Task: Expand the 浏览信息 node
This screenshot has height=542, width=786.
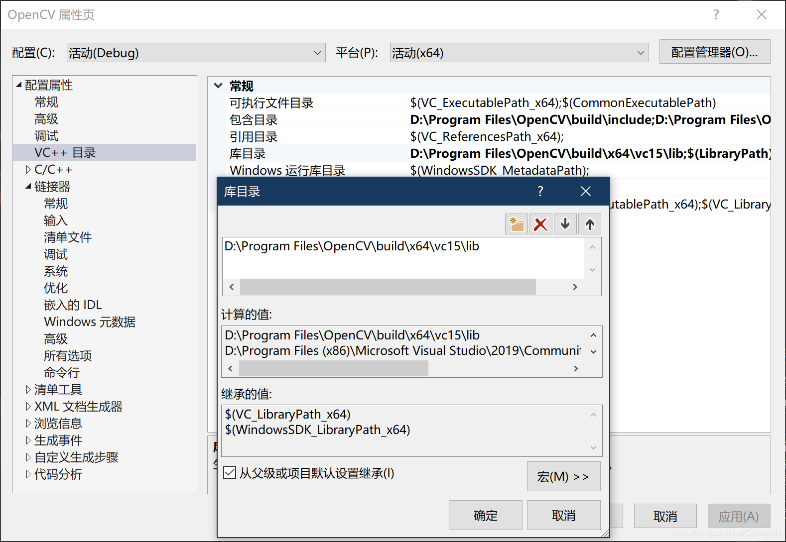Action: [x=28, y=424]
